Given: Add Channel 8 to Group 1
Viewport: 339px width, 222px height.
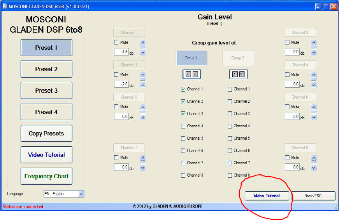Looking at the screenshot, I should click(183, 175).
